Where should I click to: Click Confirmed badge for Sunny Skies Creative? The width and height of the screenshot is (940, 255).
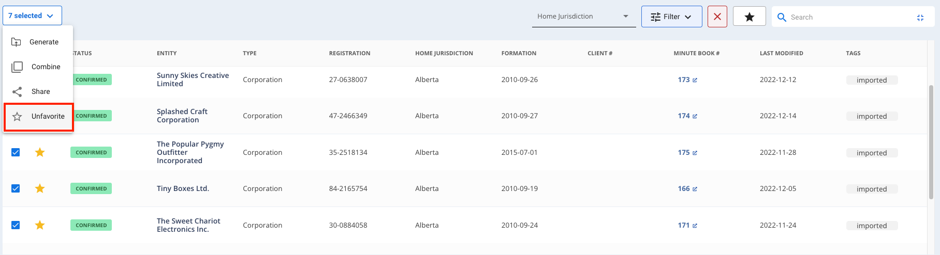pos(91,80)
